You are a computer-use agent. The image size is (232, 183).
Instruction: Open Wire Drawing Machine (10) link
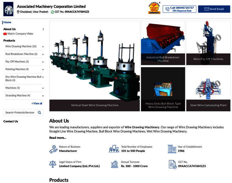[21, 46]
